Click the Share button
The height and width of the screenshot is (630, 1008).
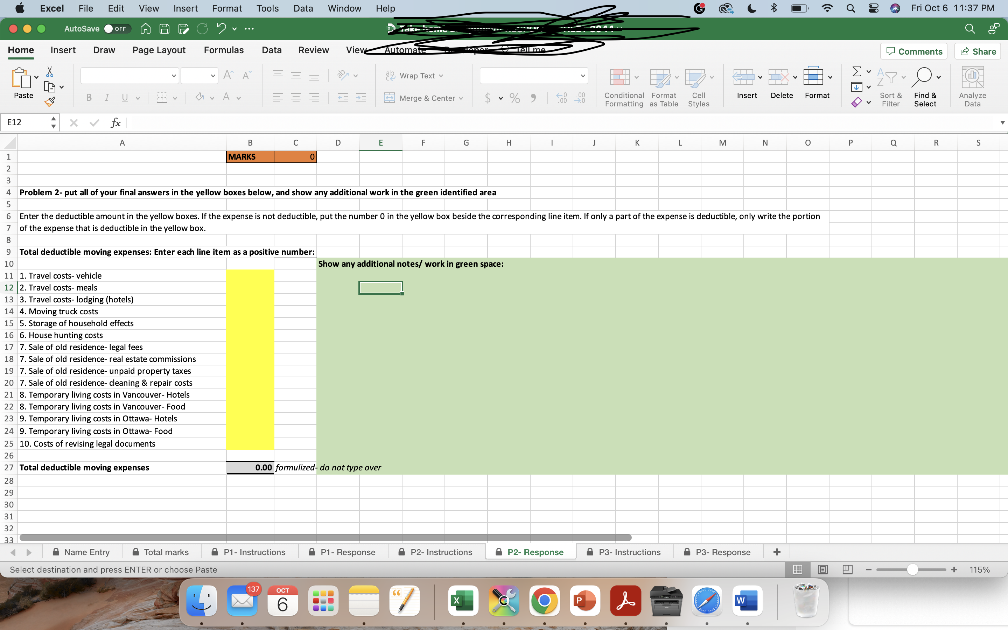coord(978,51)
